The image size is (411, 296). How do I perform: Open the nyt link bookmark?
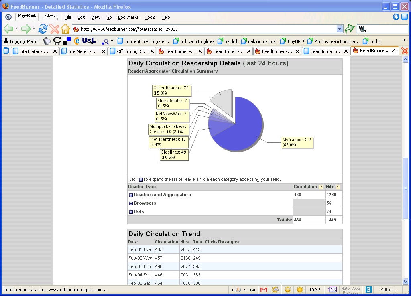228,41
